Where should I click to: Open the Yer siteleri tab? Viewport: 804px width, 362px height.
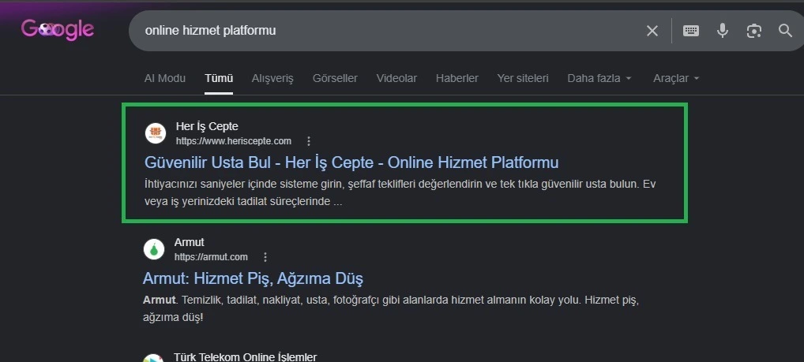523,78
